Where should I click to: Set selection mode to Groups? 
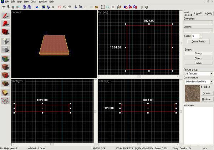tap(198, 53)
